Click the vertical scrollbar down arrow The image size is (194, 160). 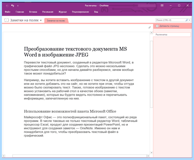[151, 153]
